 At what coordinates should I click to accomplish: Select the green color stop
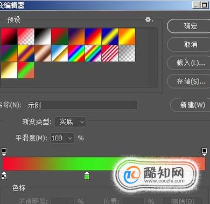(87, 175)
